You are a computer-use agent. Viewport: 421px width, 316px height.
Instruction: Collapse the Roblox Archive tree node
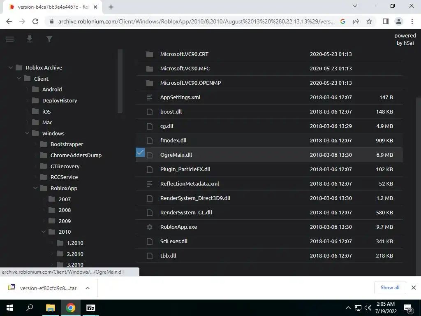[10, 68]
